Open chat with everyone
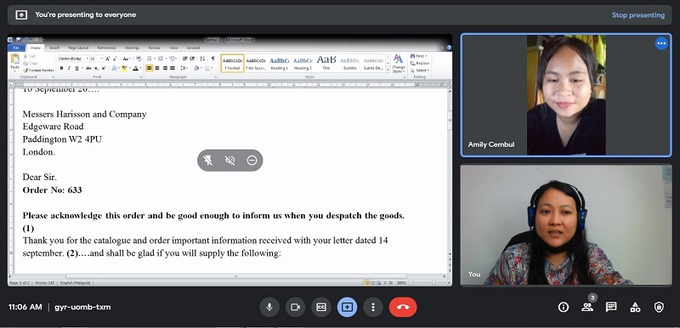The image size is (680, 328). pyautogui.click(x=611, y=308)
